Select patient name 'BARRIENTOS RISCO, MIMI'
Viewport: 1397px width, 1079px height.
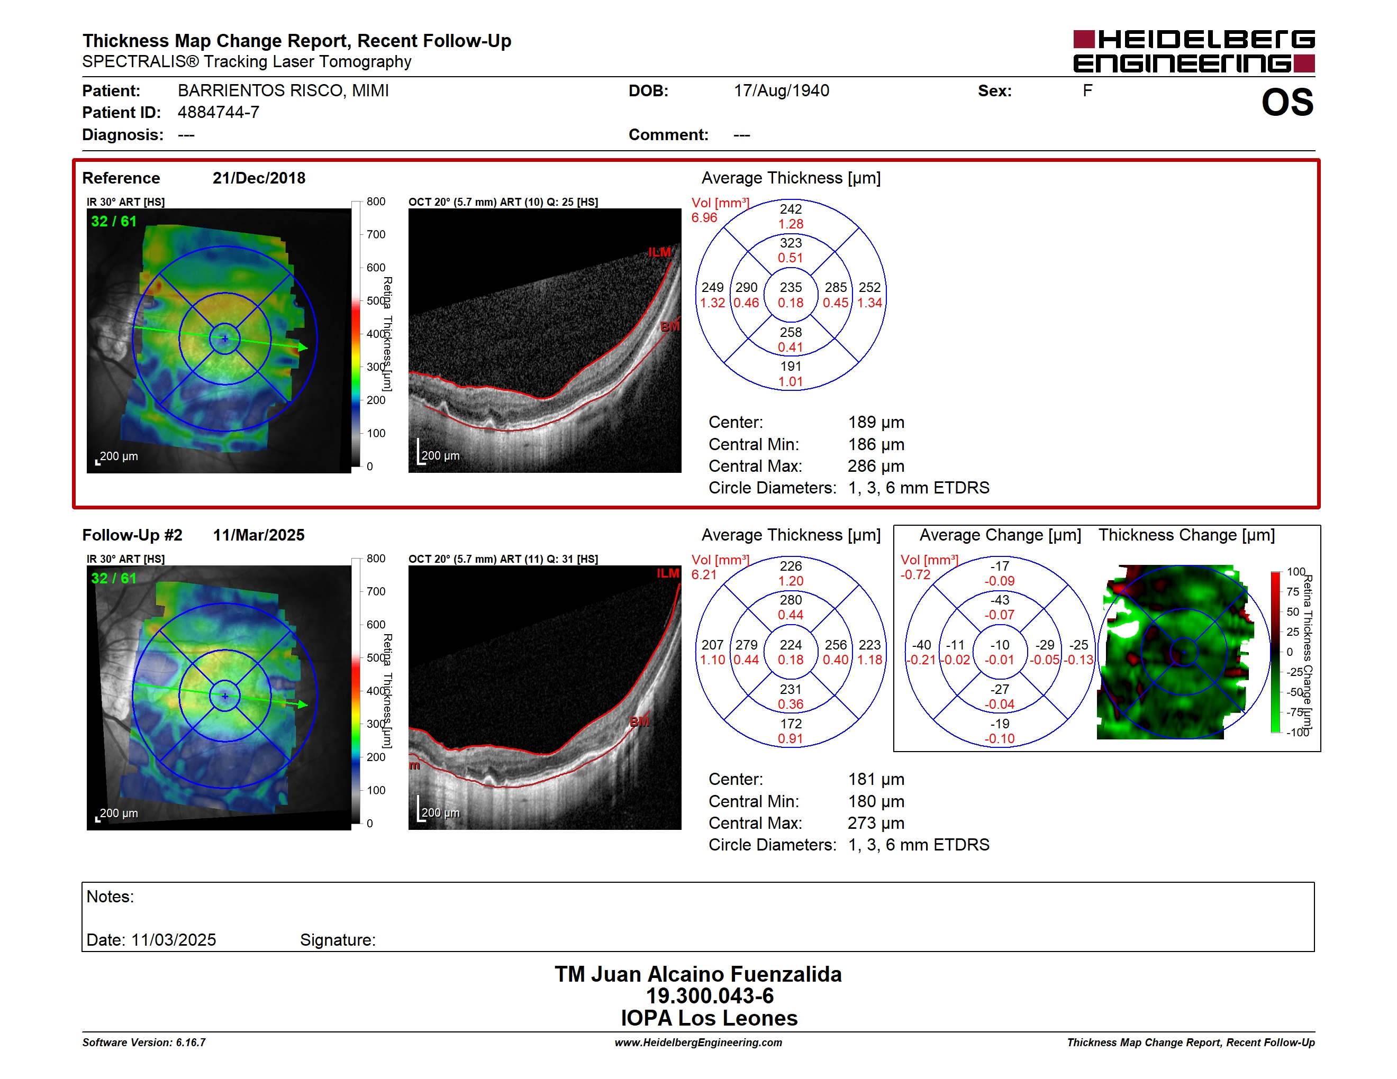pyautogui.click(x=283, y=91)
